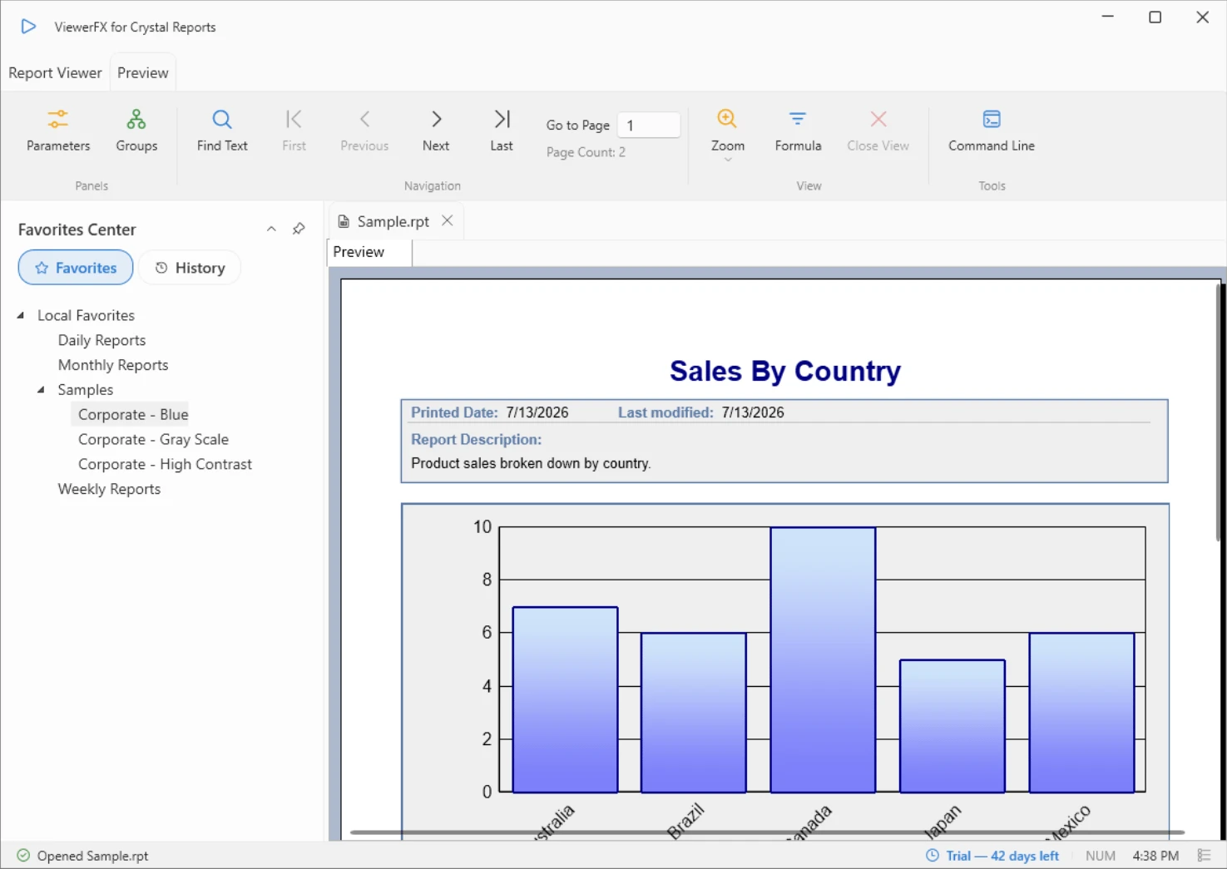
Task: Open the Report Viewer ribbon tab
Action: [55, 73]
